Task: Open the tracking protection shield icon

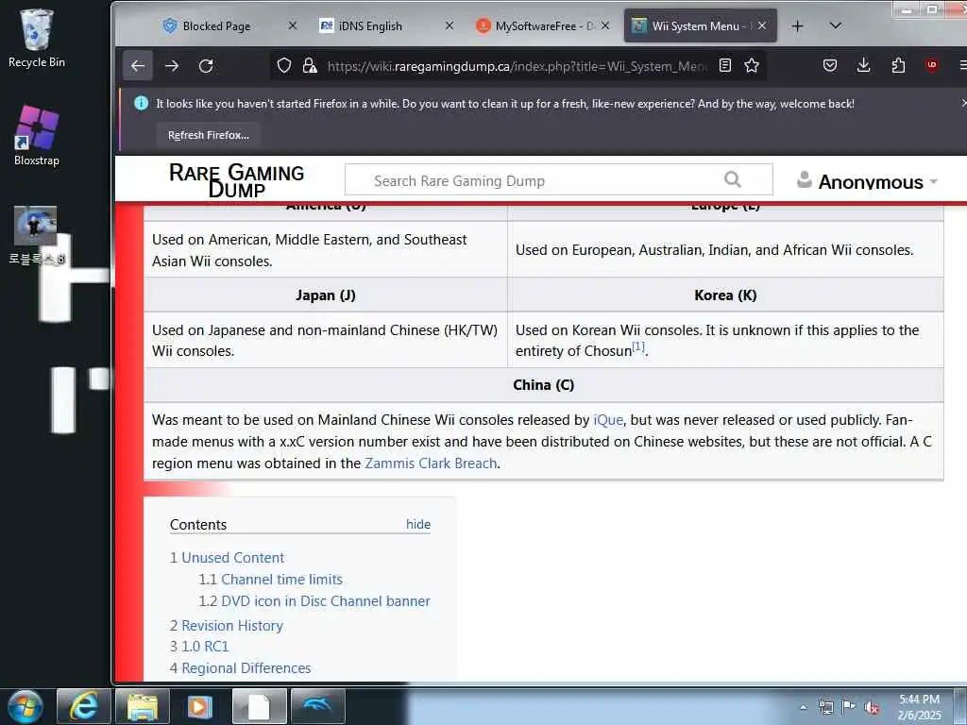Action: pos(283,65)
